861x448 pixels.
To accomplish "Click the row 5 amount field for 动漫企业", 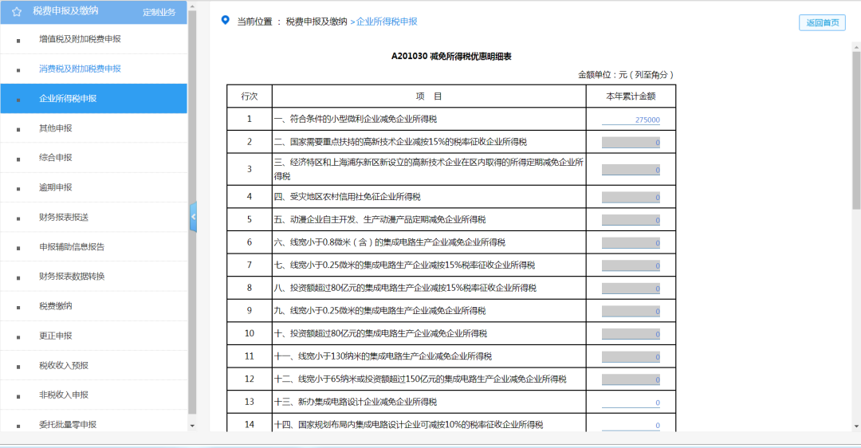I will pyautogui.click(x=631, y=220).
